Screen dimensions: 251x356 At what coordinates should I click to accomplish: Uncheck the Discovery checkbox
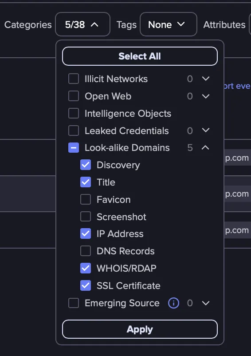[86, 165]
